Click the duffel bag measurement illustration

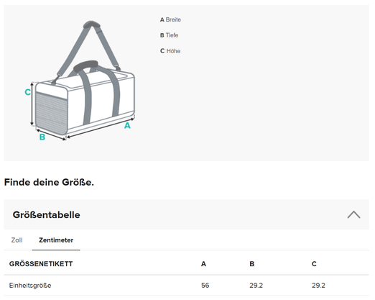(x=80, y=81)
